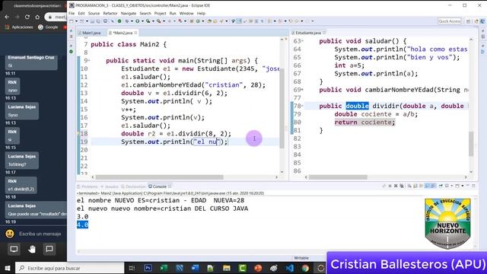Click the present screen icon in Meet

tap(14, 249)
